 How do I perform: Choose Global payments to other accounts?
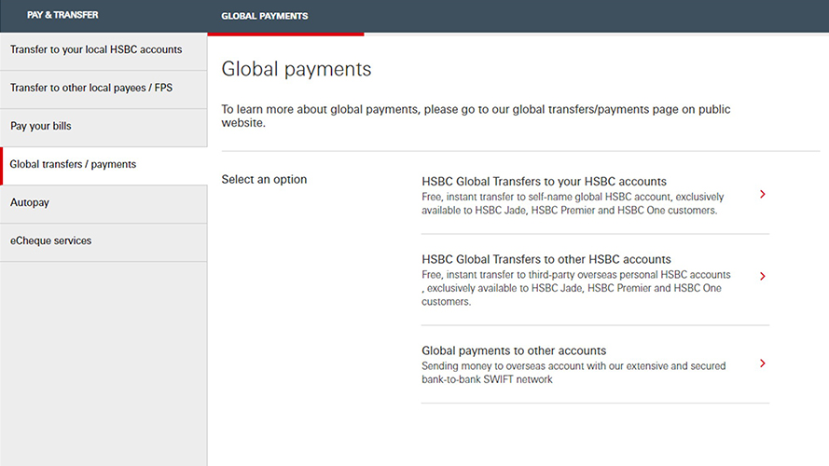514,350
